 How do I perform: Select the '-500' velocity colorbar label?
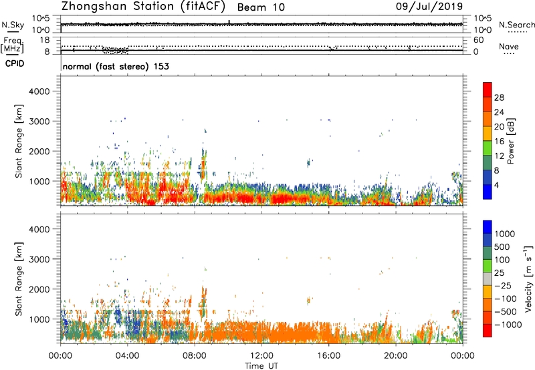pyautogui.click(x=506, y=311)
